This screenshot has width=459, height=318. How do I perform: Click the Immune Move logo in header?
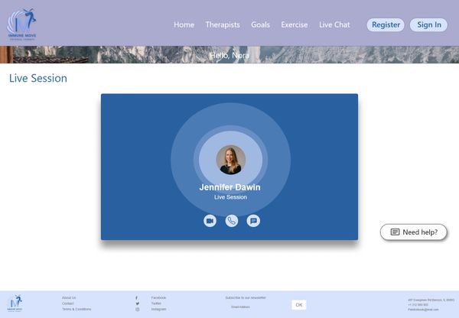pos(21,24)
